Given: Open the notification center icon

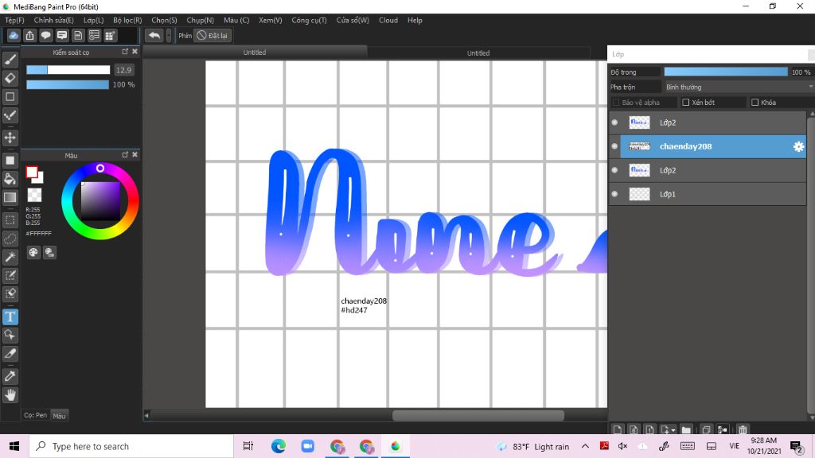Looking at the screenshot, I should [x=796, y=446].
